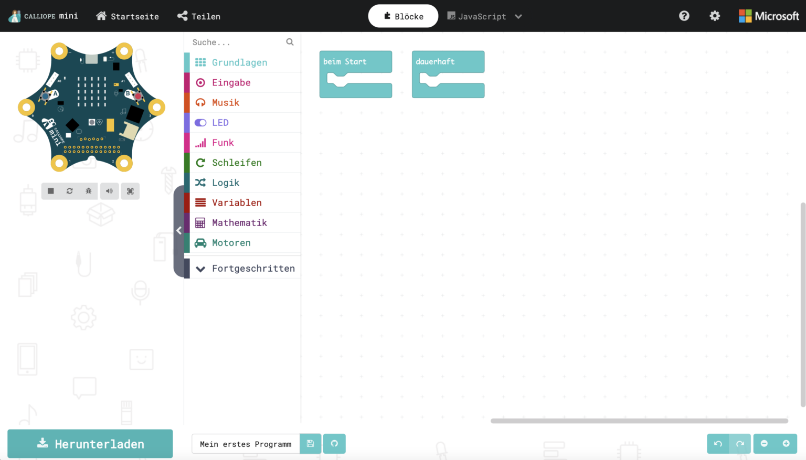Mute the simulator sound
Viewport: 806px width, 460px height.
tap(109, 191)
